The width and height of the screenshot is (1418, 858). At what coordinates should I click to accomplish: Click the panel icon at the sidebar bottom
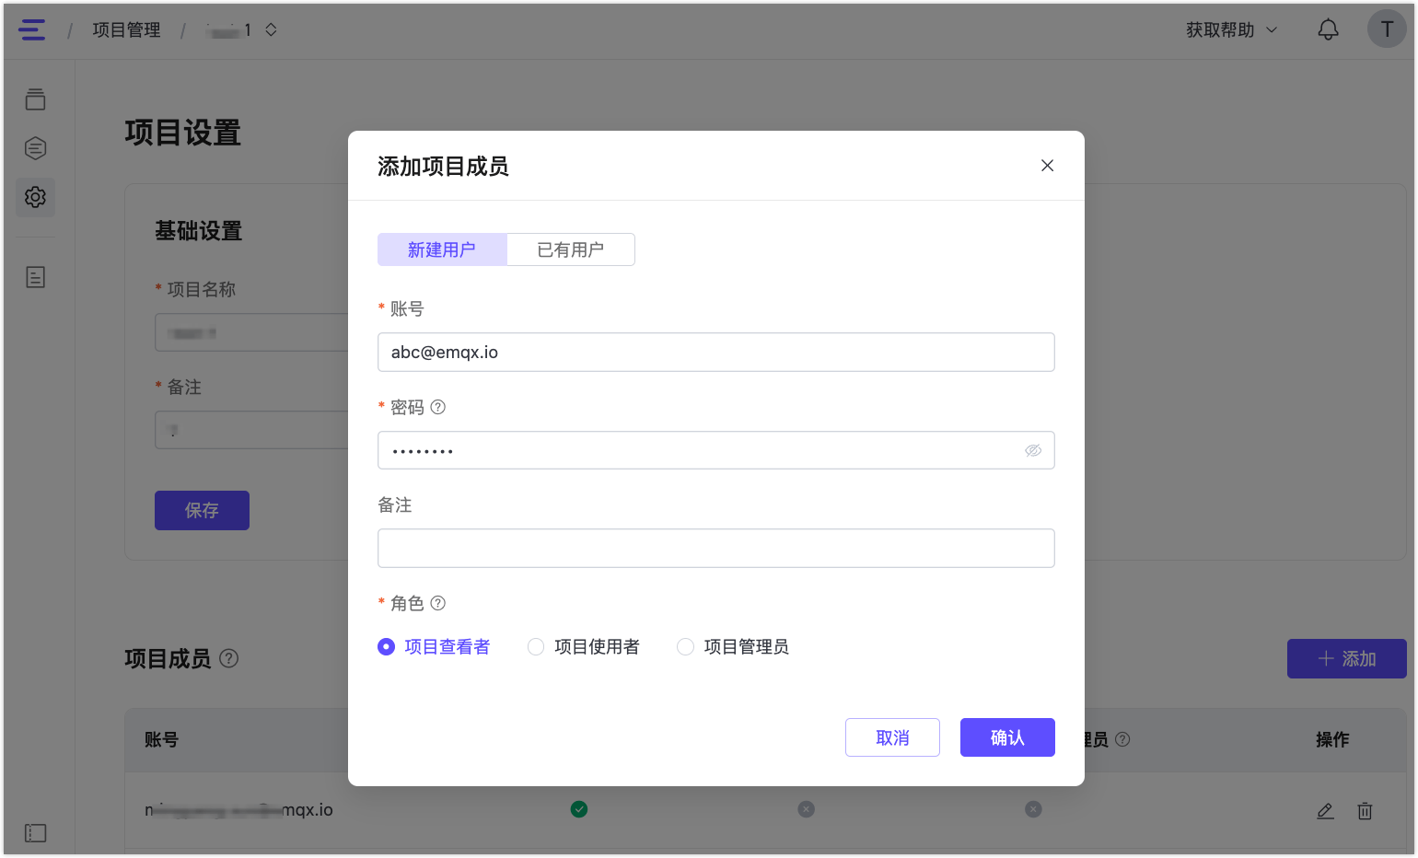coord(35,832)
